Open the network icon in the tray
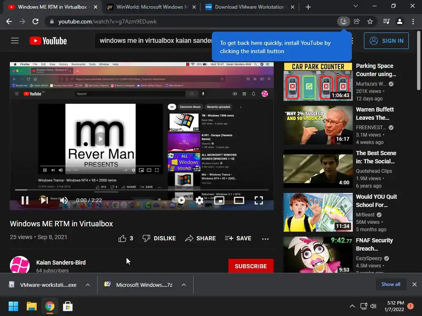The width and height of the screenshot is (422, 316). 363,306
